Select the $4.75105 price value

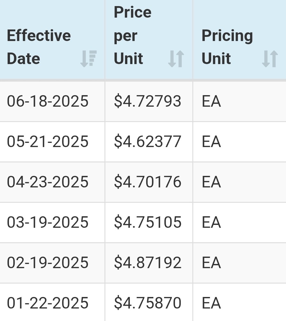pos(147,222)
